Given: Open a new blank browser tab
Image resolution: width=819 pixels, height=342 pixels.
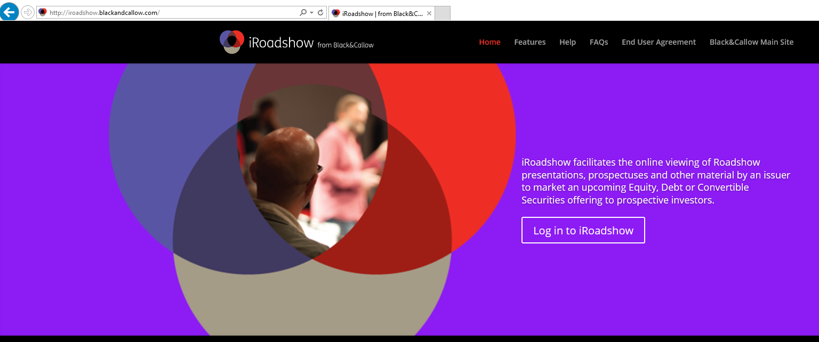Looking at the screenshot, I should click(x=443, y=13).
